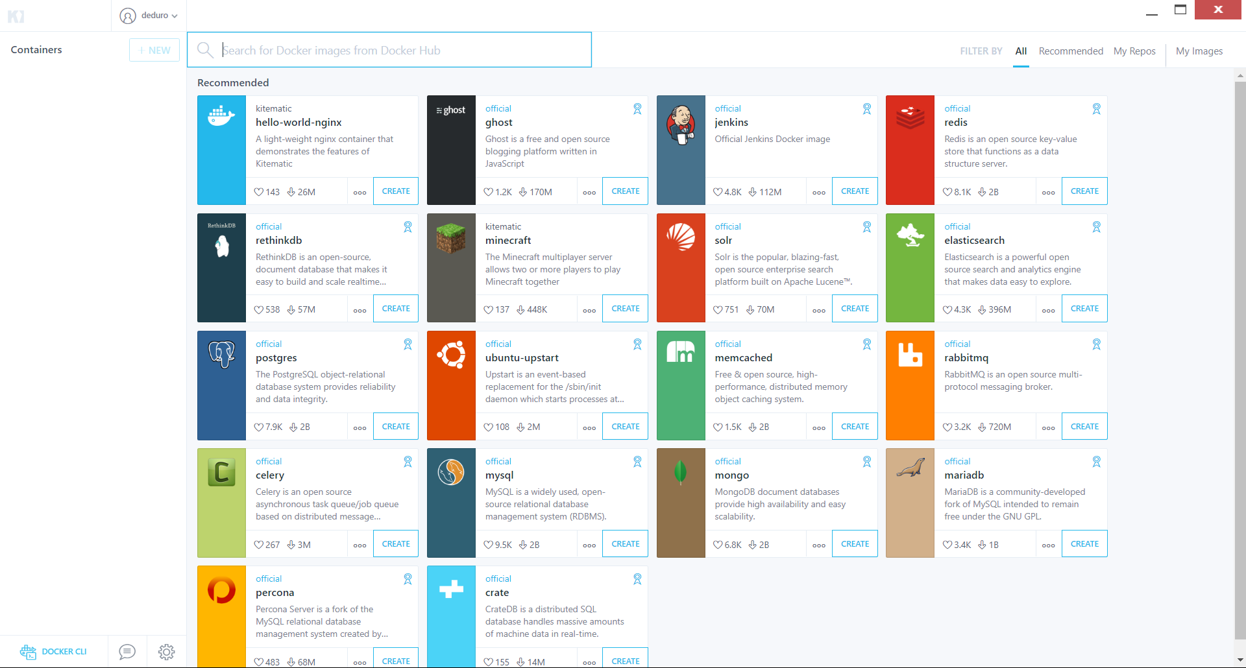The image size is (1246, 668).
Task: Open more options on hello-world-nginx card
Action: point(360,193)
